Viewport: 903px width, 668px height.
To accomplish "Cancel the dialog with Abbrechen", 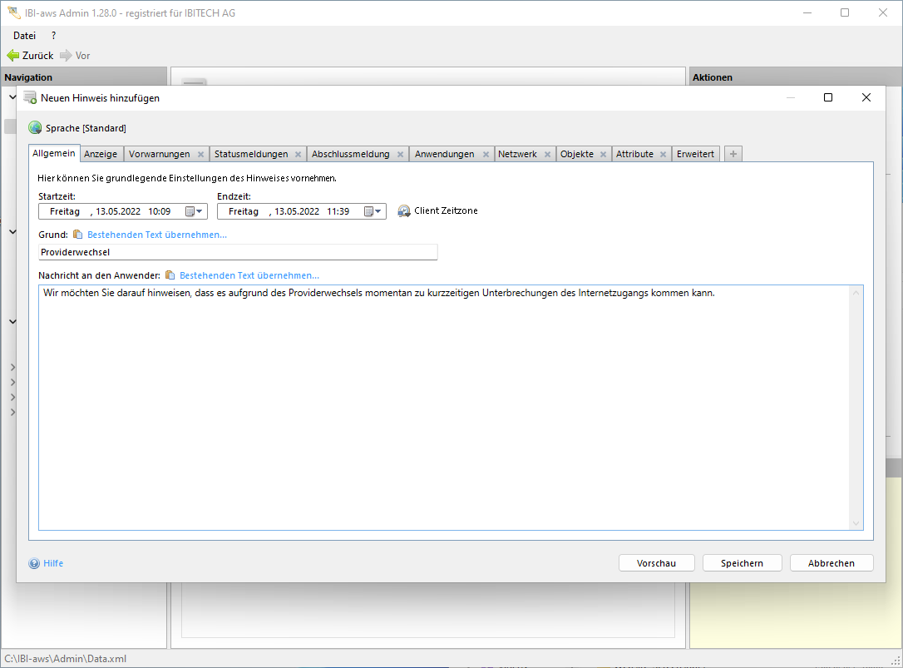I will click(831, 563).
